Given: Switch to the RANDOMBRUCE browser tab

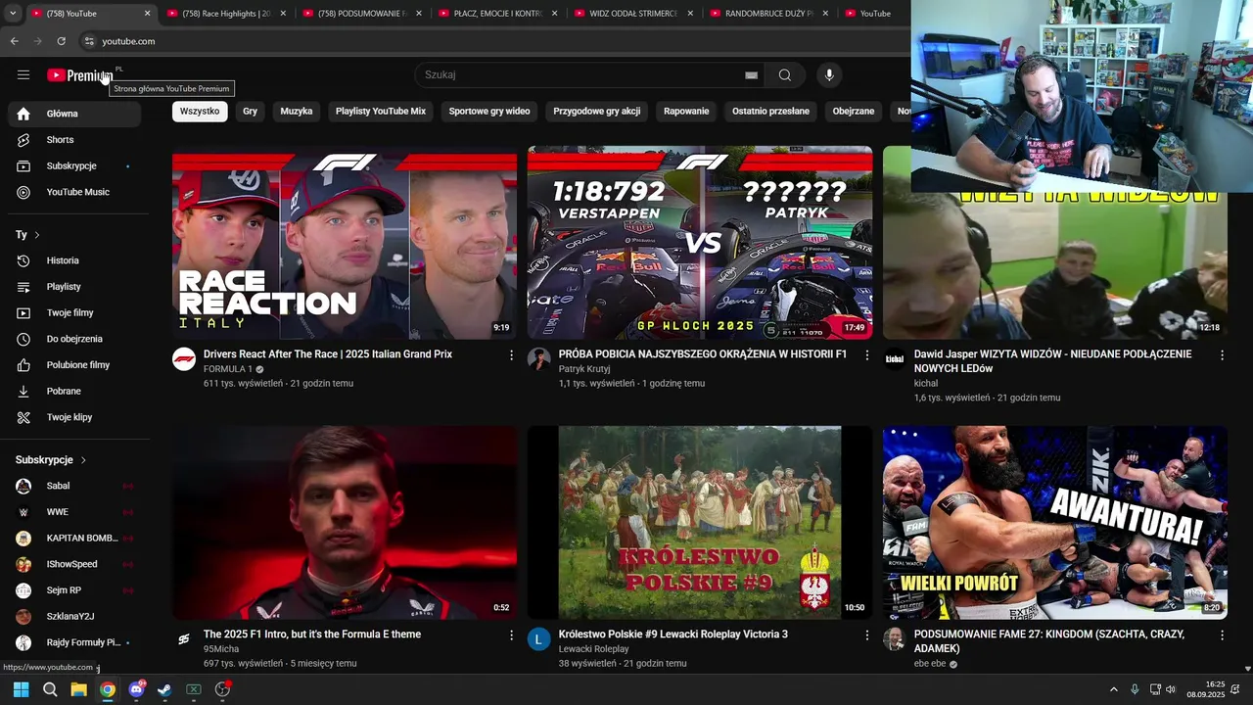Looking at the screenshot, I should (x=768, y=14).
